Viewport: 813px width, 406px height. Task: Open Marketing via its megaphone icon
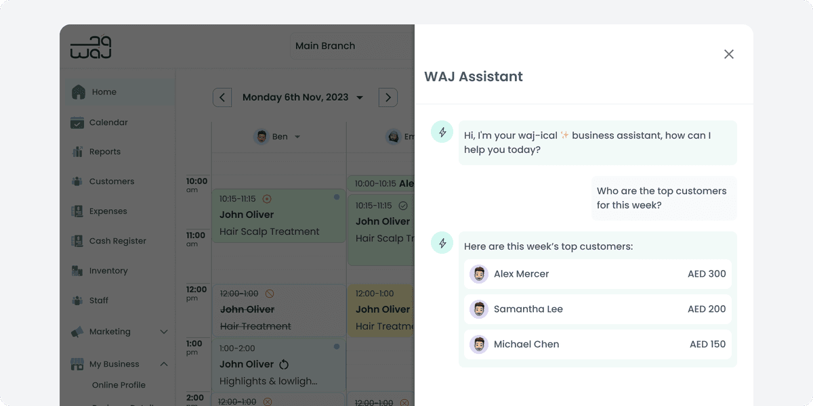pyautogui.click(x=78, y=332)
